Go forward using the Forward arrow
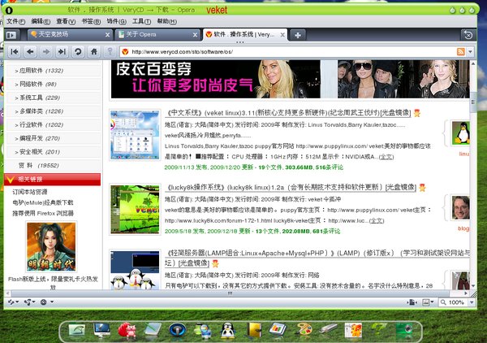Image resolution: width=487 pixels, height=343 pixels. tap(46, 52)
